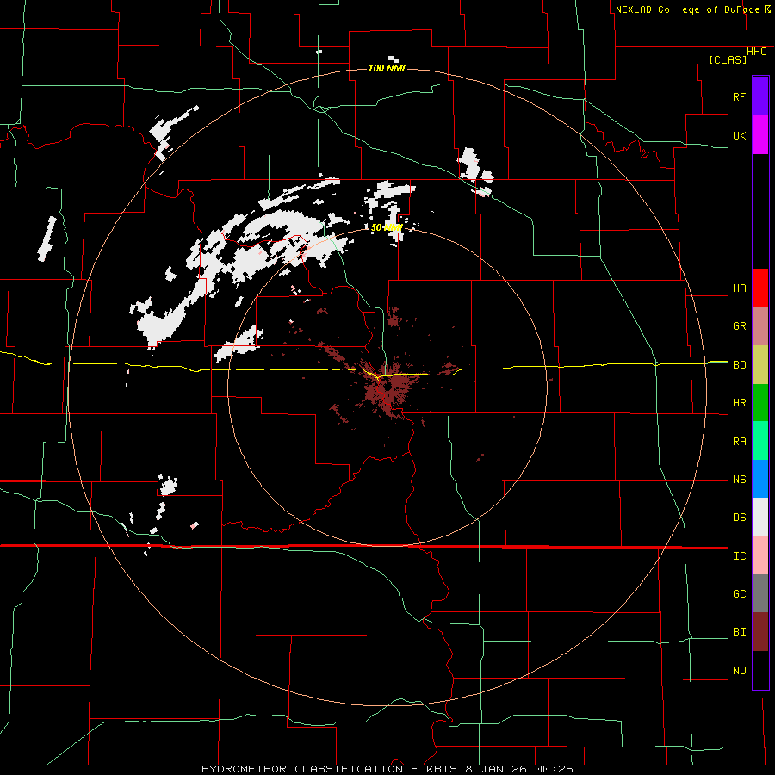Click the GC legend label
Screen dimensions: 775x775
pyautogui.click(x=739, y=594)
